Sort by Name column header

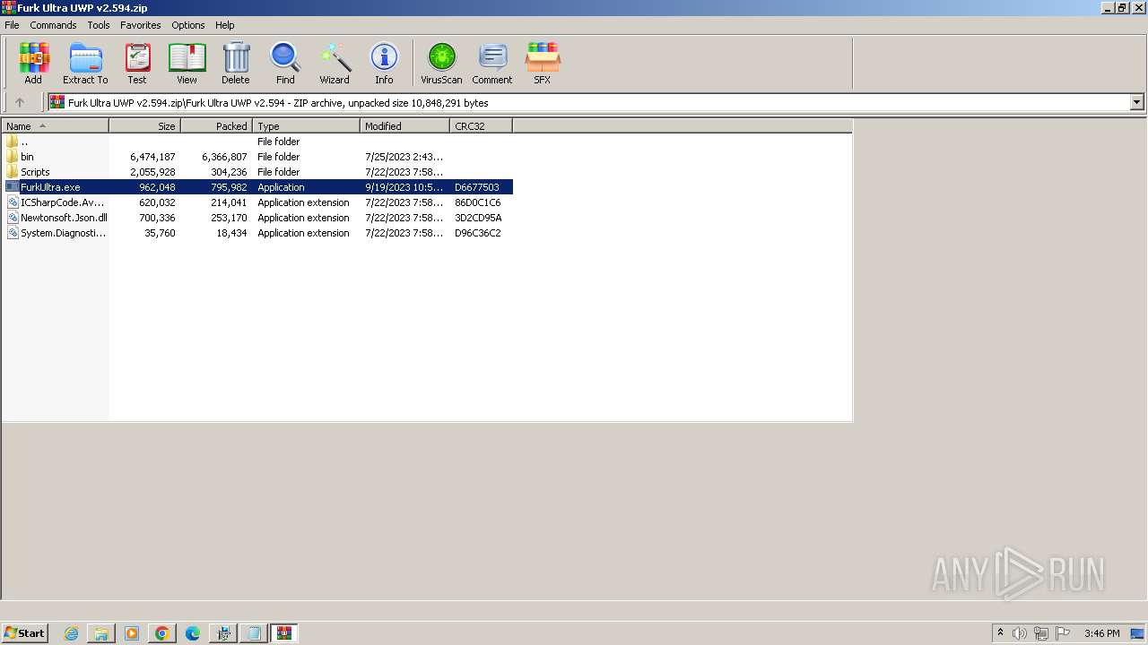click(x=55, y=126)
